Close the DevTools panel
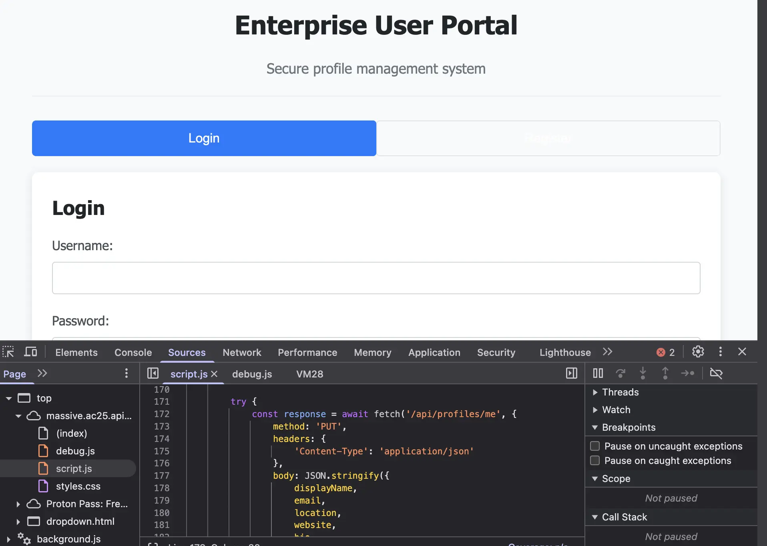 click(742, 352)
